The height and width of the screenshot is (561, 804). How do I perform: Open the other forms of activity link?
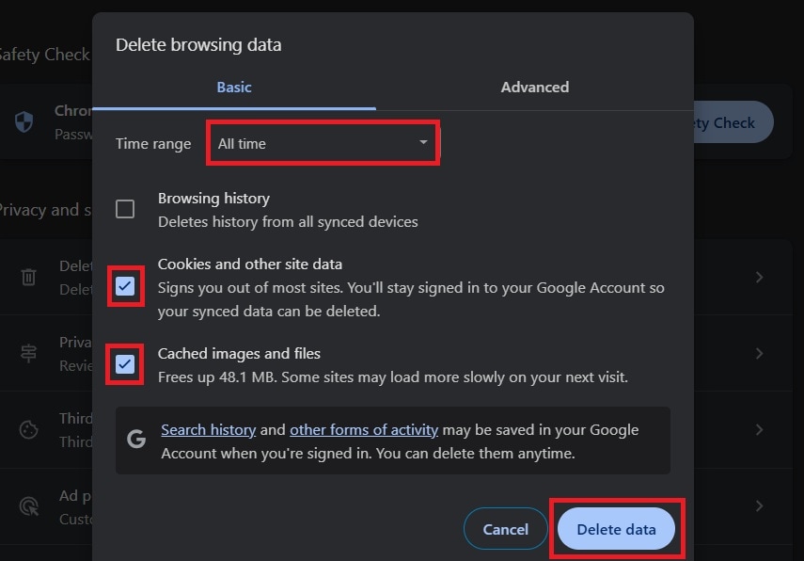pos(364,429)
